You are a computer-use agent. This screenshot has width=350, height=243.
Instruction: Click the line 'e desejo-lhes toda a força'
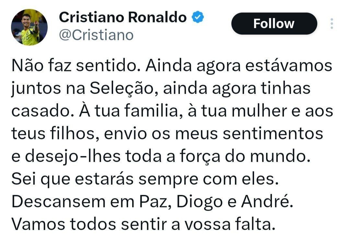pyautogui.click(x=159, y=156)
